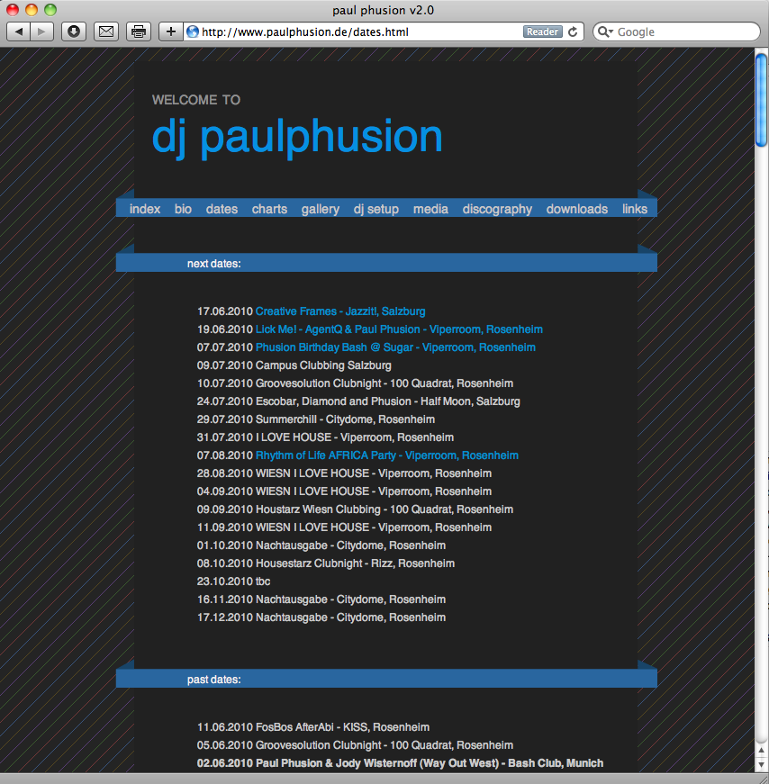This screenshot has height=784, width=769.
Task: Select '05.06.2010 Groovesolution Clubnight' past date
Action: [x=355, y=745]
